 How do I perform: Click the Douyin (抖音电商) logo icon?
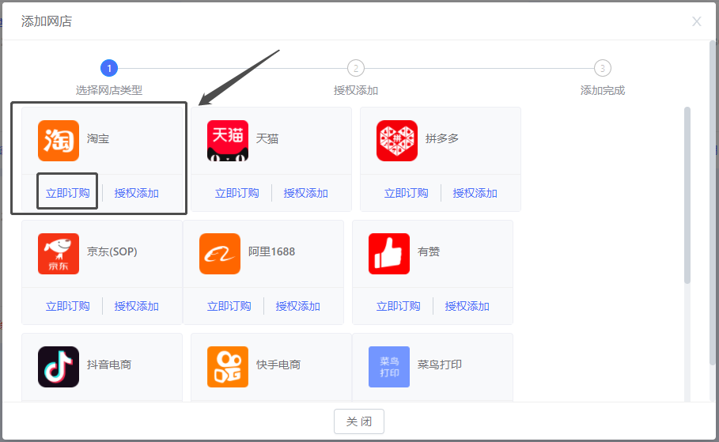59,367
